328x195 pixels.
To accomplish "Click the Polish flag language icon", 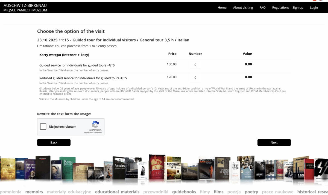I will [x=315, y=1].
